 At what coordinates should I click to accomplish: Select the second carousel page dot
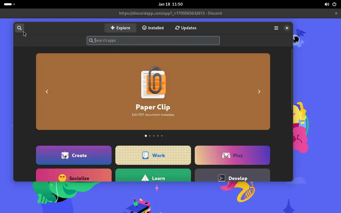click(150, 136)
